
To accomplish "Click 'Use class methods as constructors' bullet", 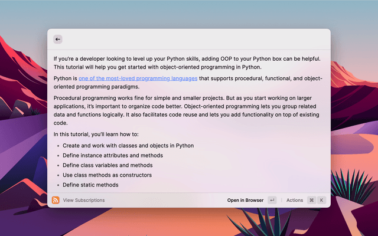I will (x=107, y=175).
